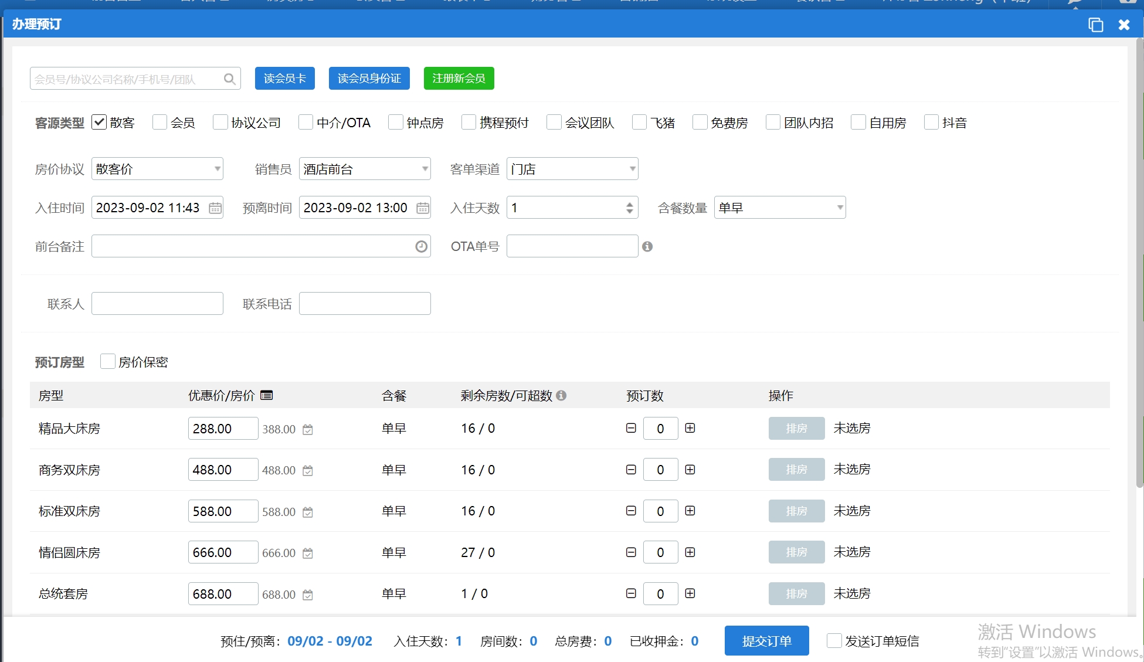Screen dimensions: 1144x662
Task: Decrease booking count for 精品大床房
Action: pos(631,428)
